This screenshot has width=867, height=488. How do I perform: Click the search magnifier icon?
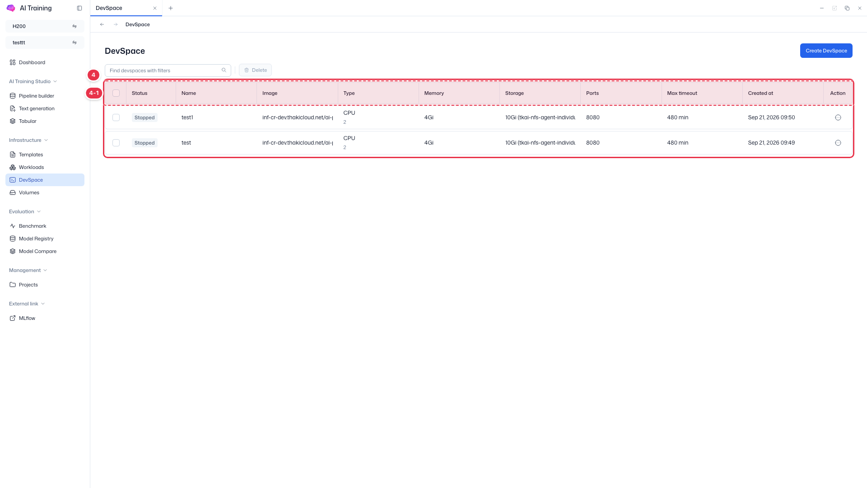[x=224, y=70]
